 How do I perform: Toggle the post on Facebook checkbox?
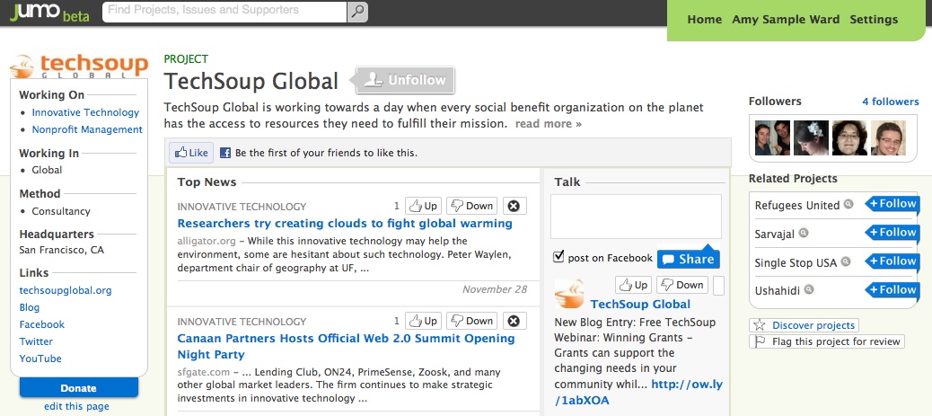[558, 257]
